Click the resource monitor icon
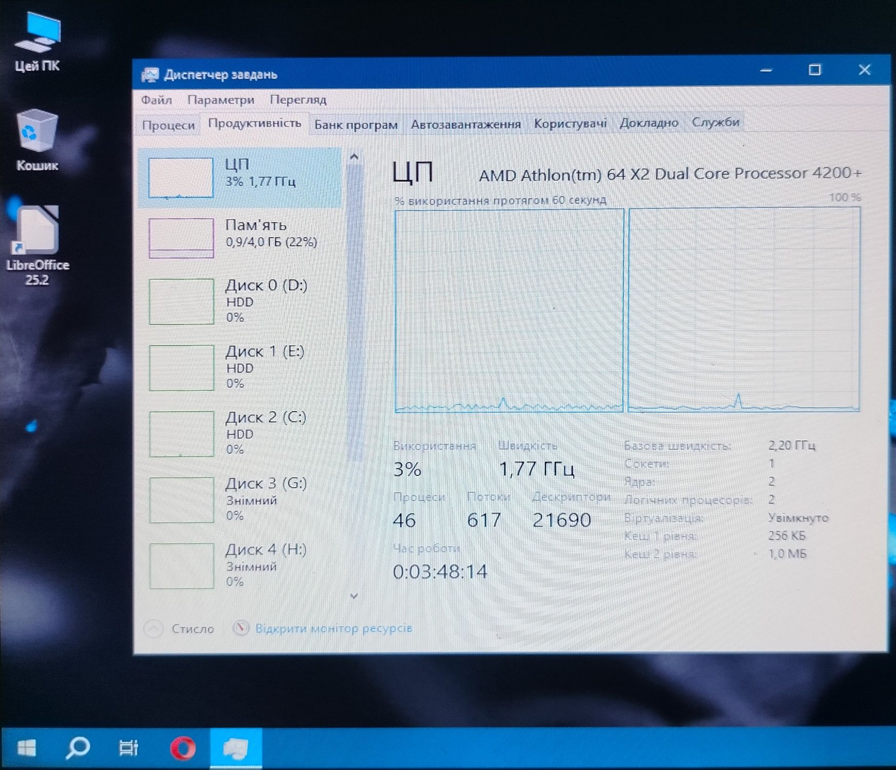896x770 pixels. point(241,628)
